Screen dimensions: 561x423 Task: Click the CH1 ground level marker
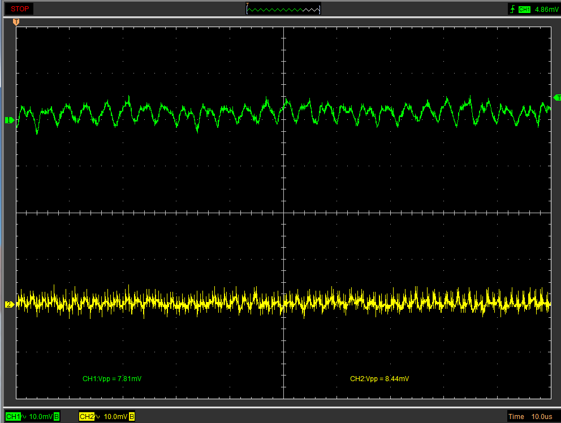[9, 120]
